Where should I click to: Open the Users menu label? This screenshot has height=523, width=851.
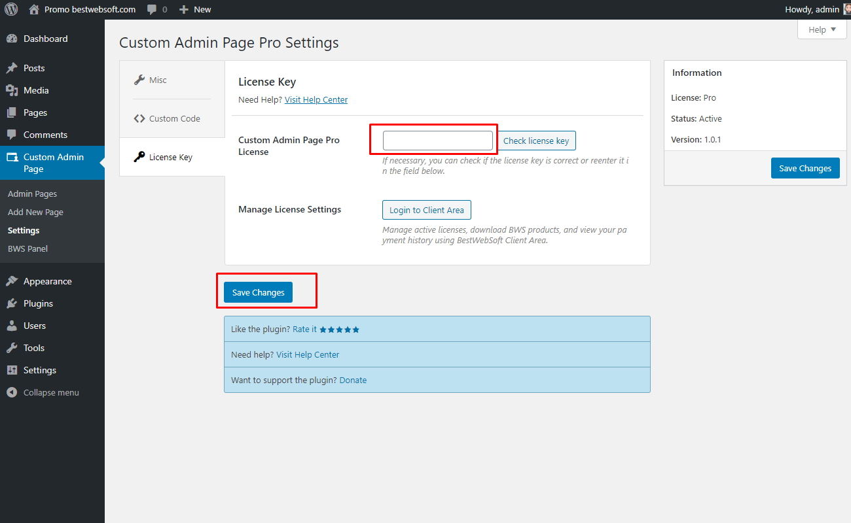(35, 326)
